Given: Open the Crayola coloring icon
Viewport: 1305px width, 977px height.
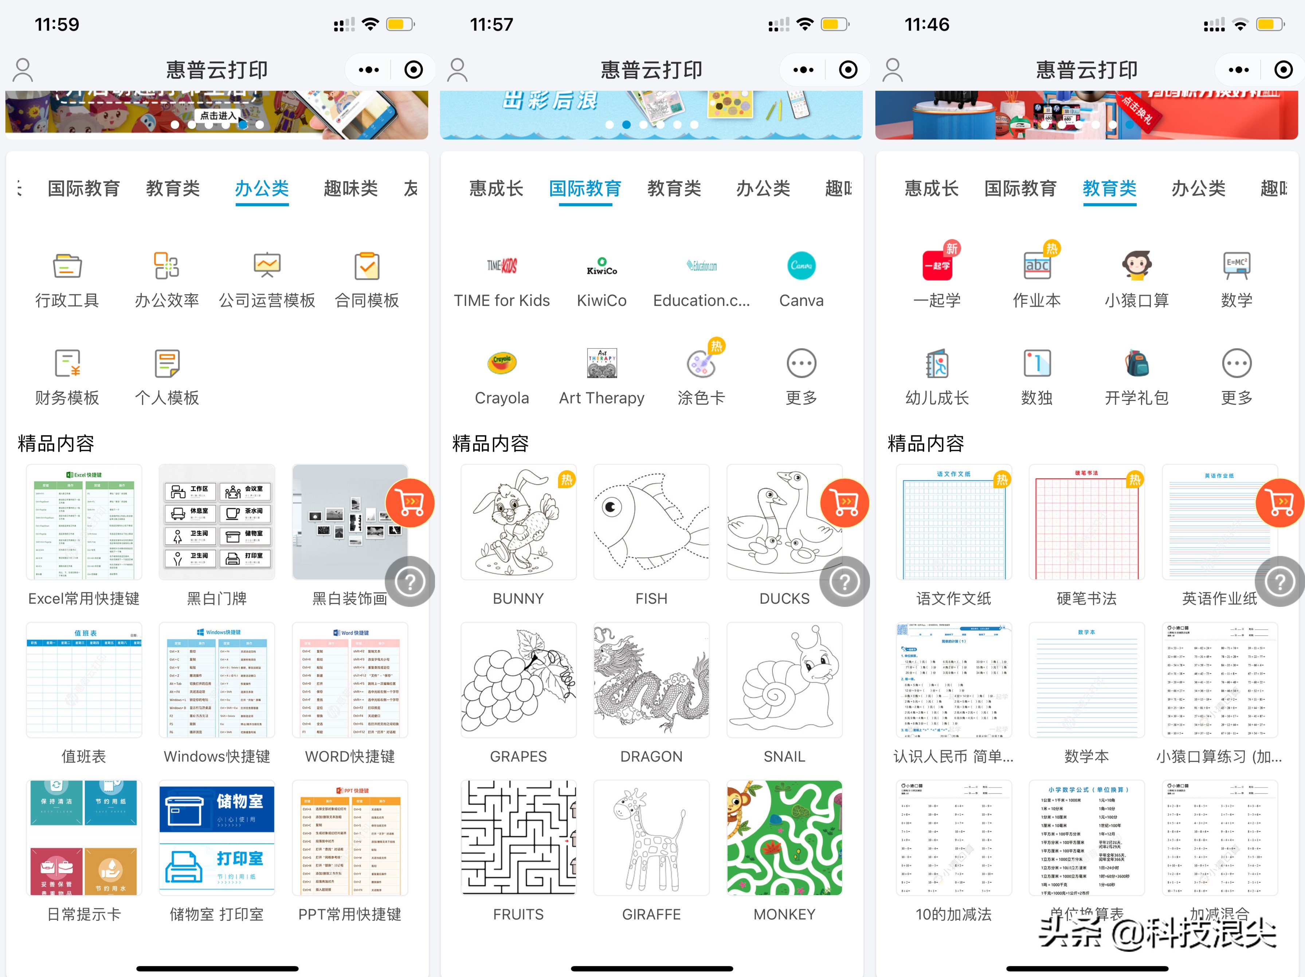Looking at the screenshot, I should coord(499,364).
